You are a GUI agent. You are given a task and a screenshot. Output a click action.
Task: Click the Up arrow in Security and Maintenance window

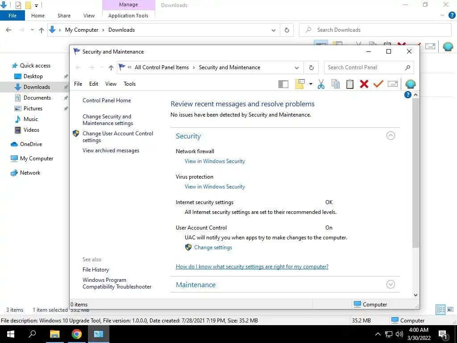(x=111, y=68)
